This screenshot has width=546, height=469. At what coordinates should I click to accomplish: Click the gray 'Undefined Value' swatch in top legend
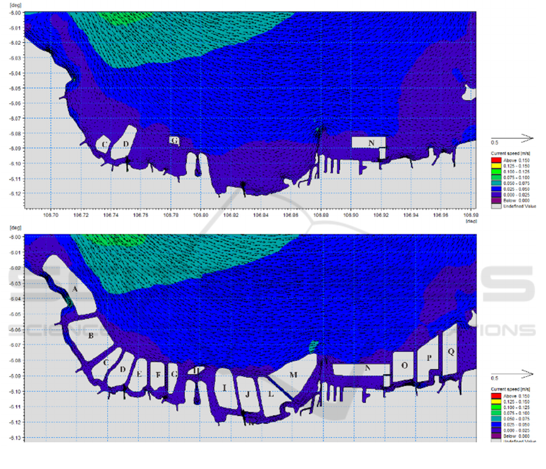(496, 206)
